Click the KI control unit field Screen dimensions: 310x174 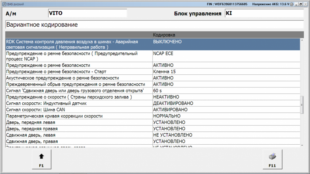click(x=264, y=13)
